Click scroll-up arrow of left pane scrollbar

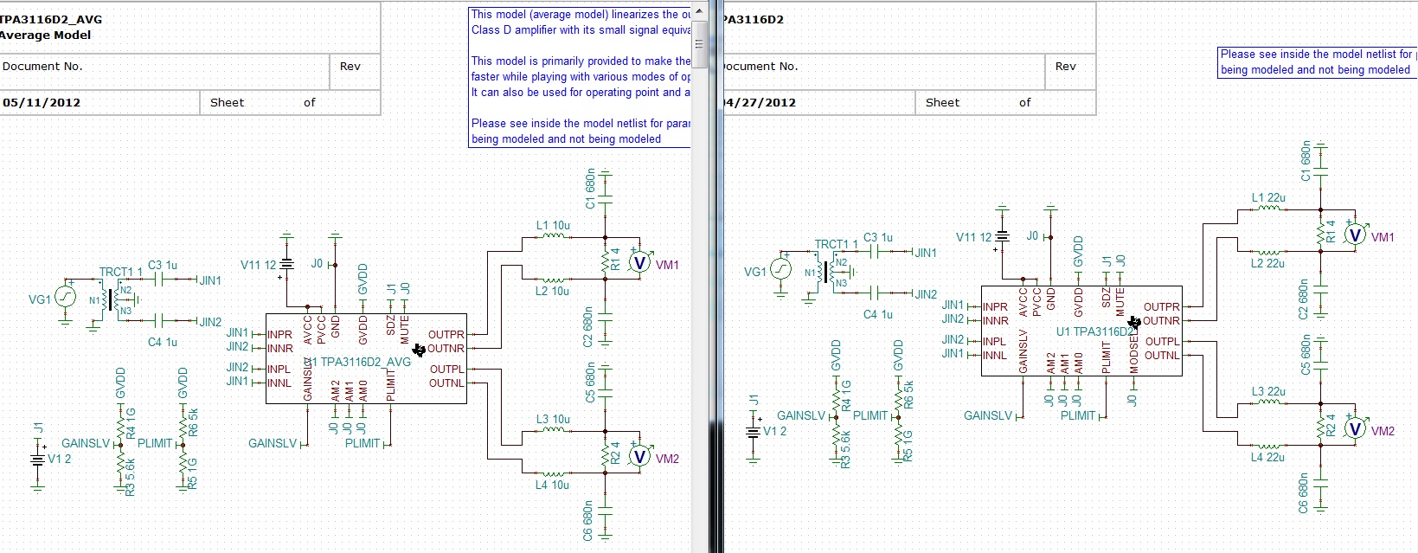(x=699, y=10)
